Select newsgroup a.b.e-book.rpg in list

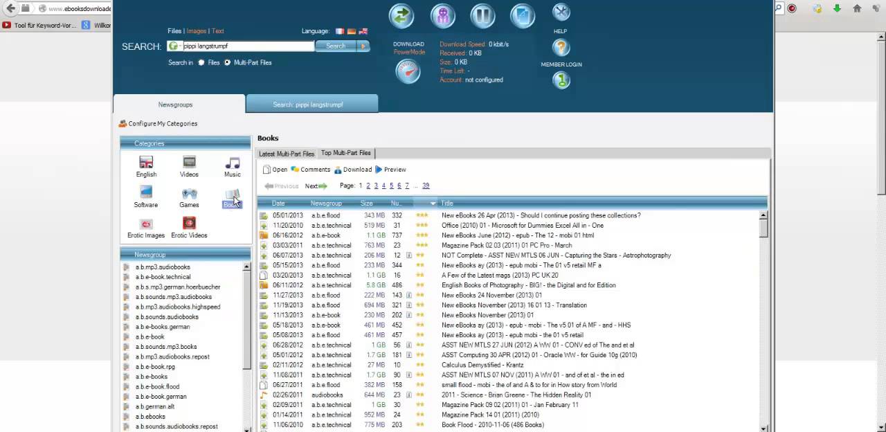pos(155,367)
